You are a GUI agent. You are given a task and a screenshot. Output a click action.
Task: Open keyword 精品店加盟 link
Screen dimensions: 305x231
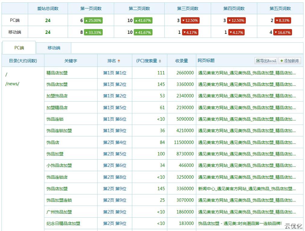57,73
